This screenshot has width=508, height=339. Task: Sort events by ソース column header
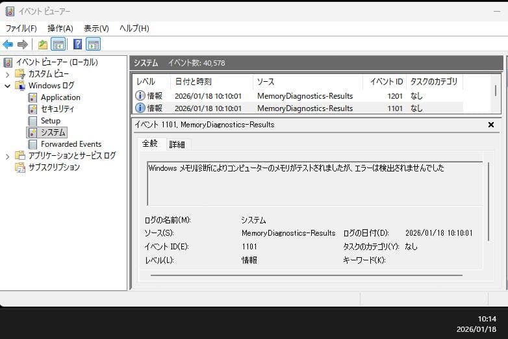click(307, 82)
